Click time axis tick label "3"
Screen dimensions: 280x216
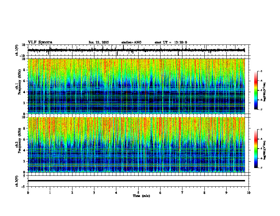tap(94, 193)
